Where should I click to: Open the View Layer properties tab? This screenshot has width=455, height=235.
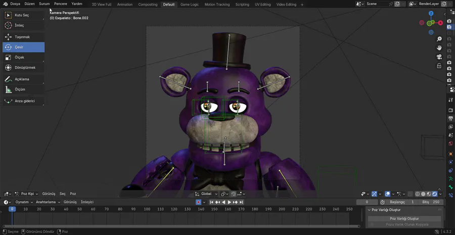[450, 127]
